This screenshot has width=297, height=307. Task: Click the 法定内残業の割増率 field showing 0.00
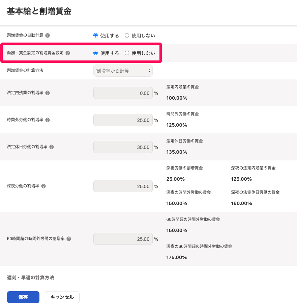[x=123, y=93]
